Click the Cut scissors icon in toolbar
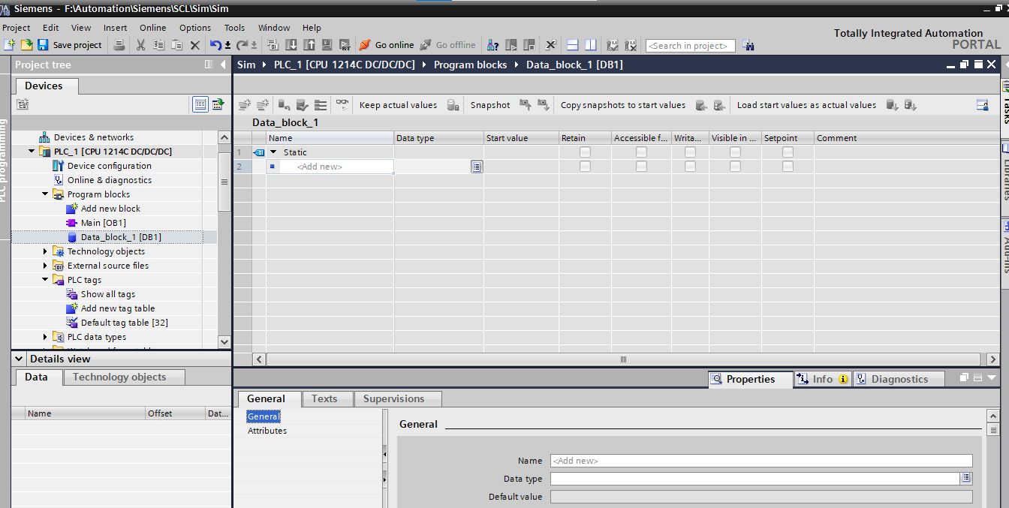This screenshot has height=508, width=1009. point(140,45)
